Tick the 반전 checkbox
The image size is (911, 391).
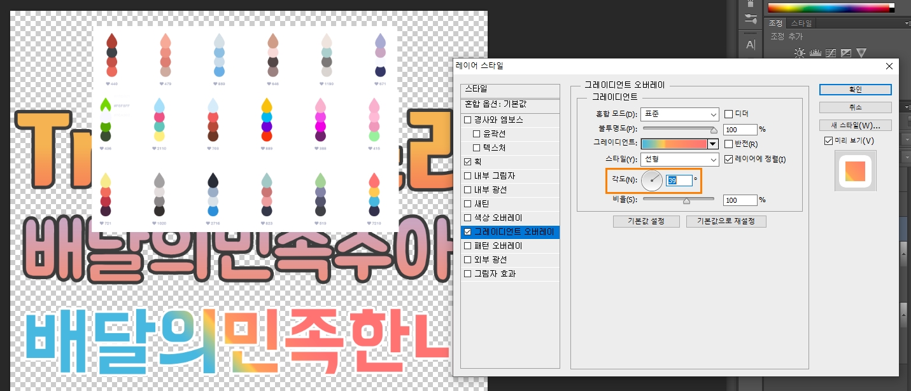729,144
